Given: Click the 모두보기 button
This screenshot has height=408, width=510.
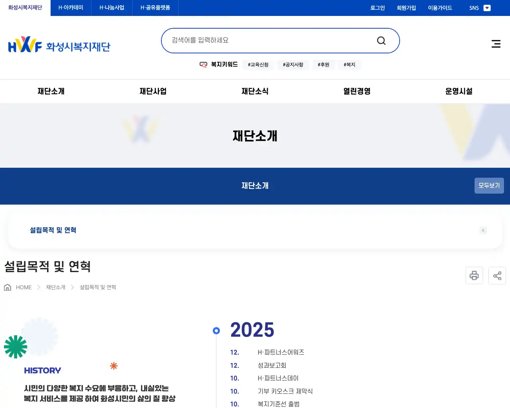Looking at the screenshot, I should point(489,185).
